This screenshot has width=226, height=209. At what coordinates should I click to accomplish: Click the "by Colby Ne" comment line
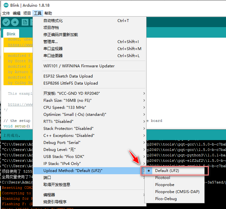point(20,83)
